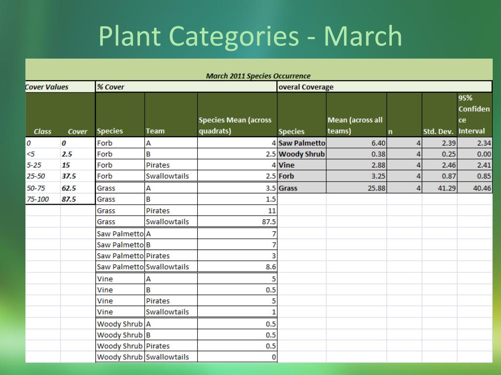Click the bold "Grass" label in overall coverage
The image size is (501, 375).
click(288, 188)
